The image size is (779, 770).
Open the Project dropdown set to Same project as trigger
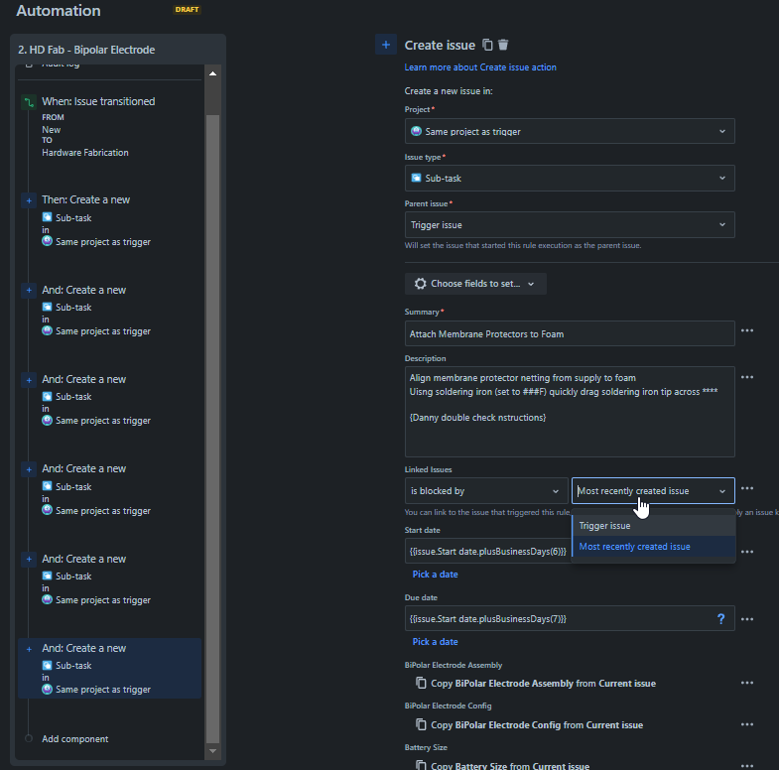[570, 131]
